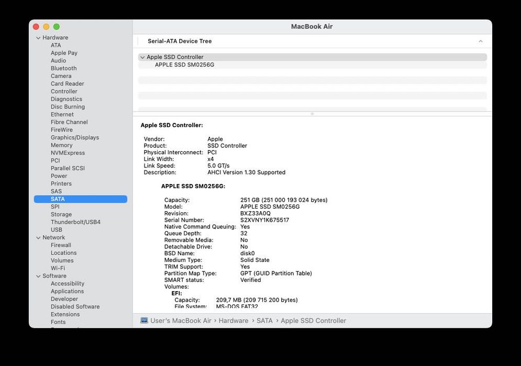Open Diagnostics in the sidebar

[x=66, y=99]
